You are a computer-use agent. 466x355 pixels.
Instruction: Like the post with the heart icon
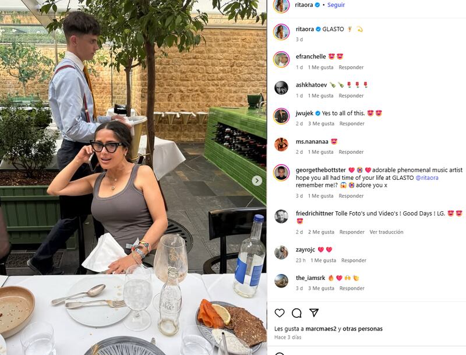(x=280, y=313)
